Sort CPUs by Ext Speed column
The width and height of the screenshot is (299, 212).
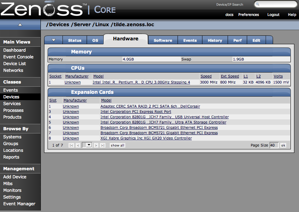(x=230, y=76)
